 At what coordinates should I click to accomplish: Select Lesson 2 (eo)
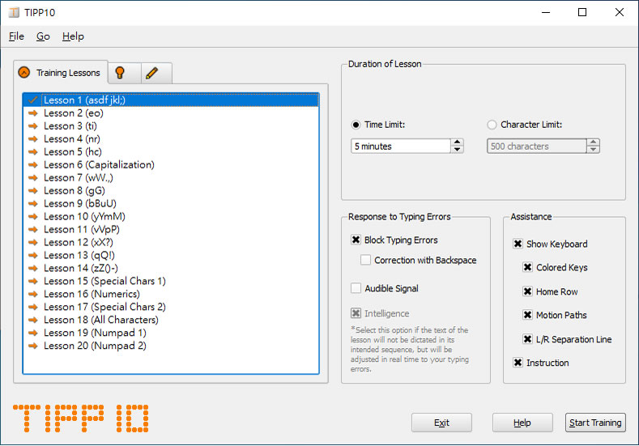(x=171, y=113)
